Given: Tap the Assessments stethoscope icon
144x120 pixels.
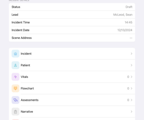Looking at the screenshot, I should pos(15,100).
